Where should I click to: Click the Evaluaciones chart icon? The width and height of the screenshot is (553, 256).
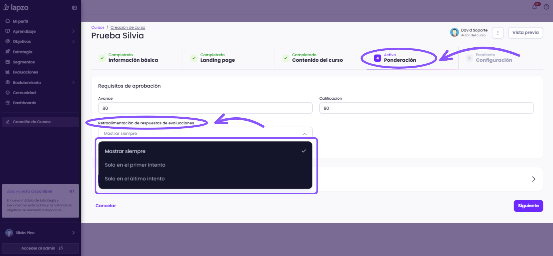(8, 72)
